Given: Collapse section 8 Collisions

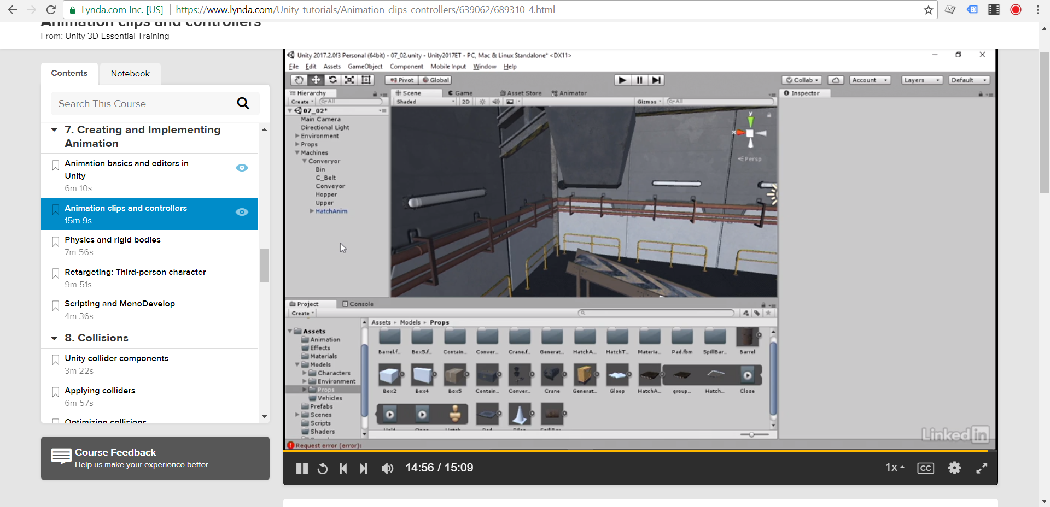Looking at the screenshot, I should click(x=54, y=338).
